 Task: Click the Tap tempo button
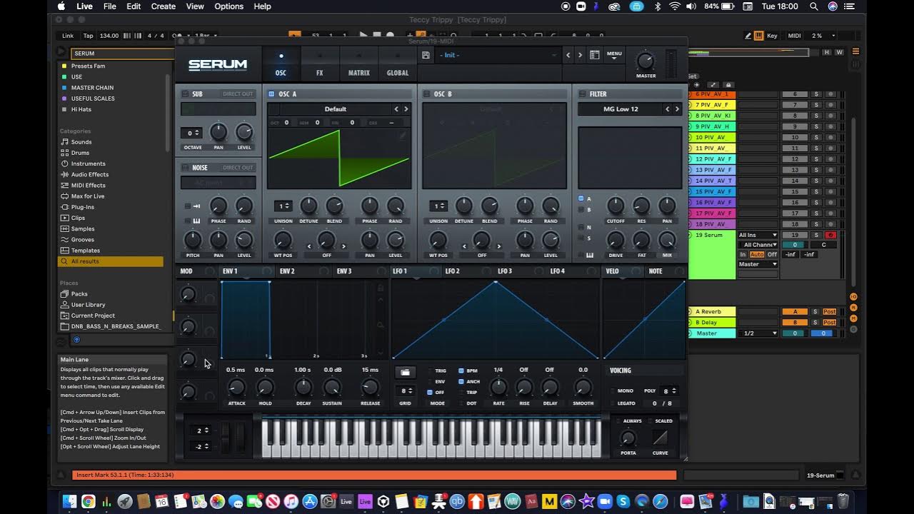(x=88, y=35)
